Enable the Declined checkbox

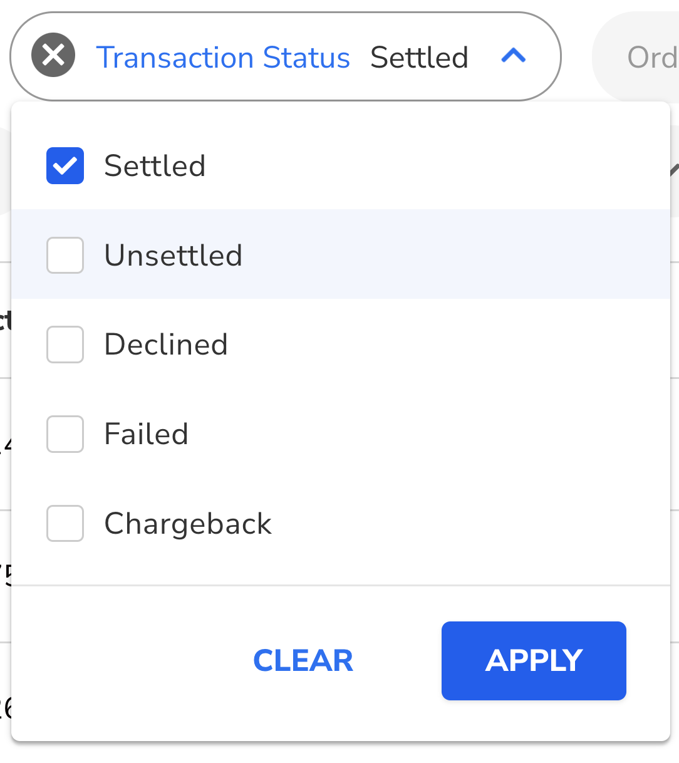pos(65,344)
